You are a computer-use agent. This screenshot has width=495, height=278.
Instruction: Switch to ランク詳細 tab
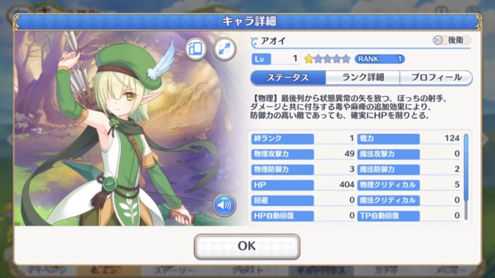pyautogui.click(x=363, y=77)
